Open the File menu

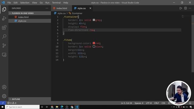click(9, 3)
